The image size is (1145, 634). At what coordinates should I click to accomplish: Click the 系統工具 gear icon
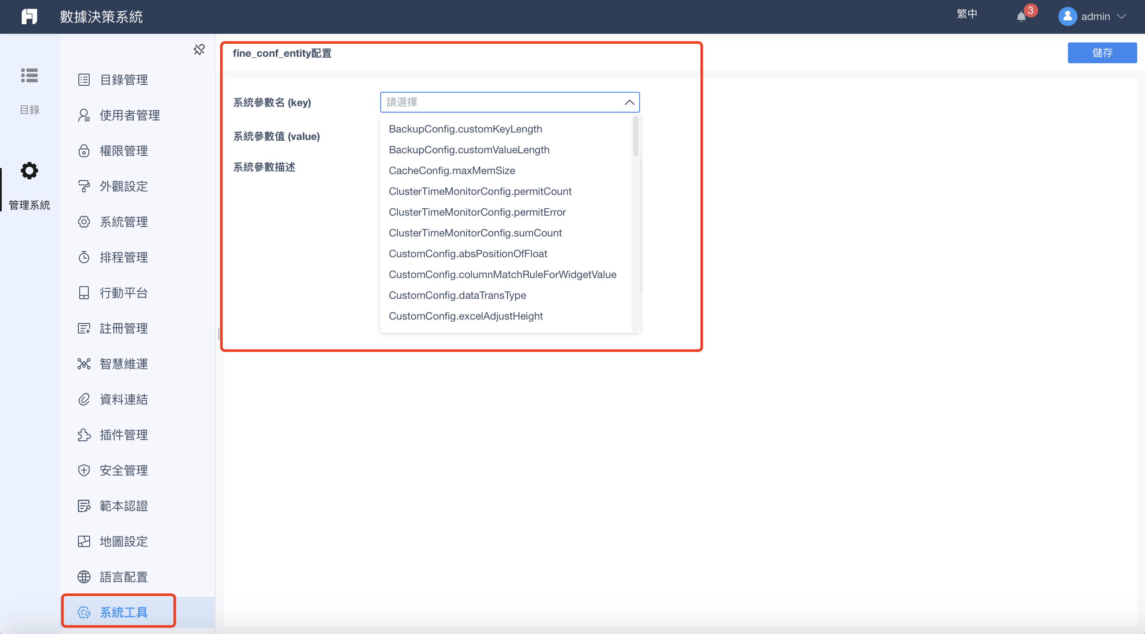84,613
